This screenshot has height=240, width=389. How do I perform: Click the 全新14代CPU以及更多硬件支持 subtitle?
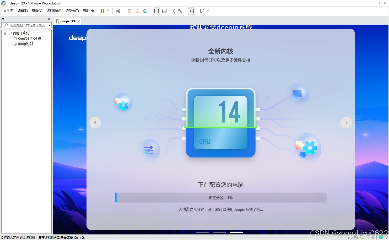(x=221, y=60)
